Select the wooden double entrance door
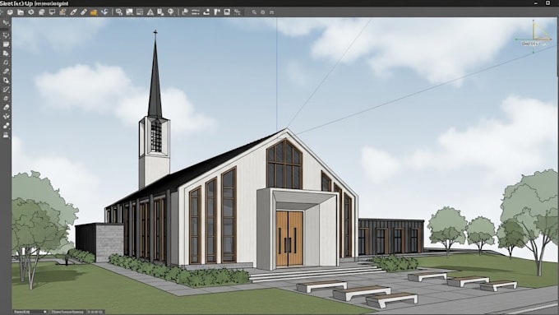The height and width of the screenshot is (315, 559). tap(289, 239)
